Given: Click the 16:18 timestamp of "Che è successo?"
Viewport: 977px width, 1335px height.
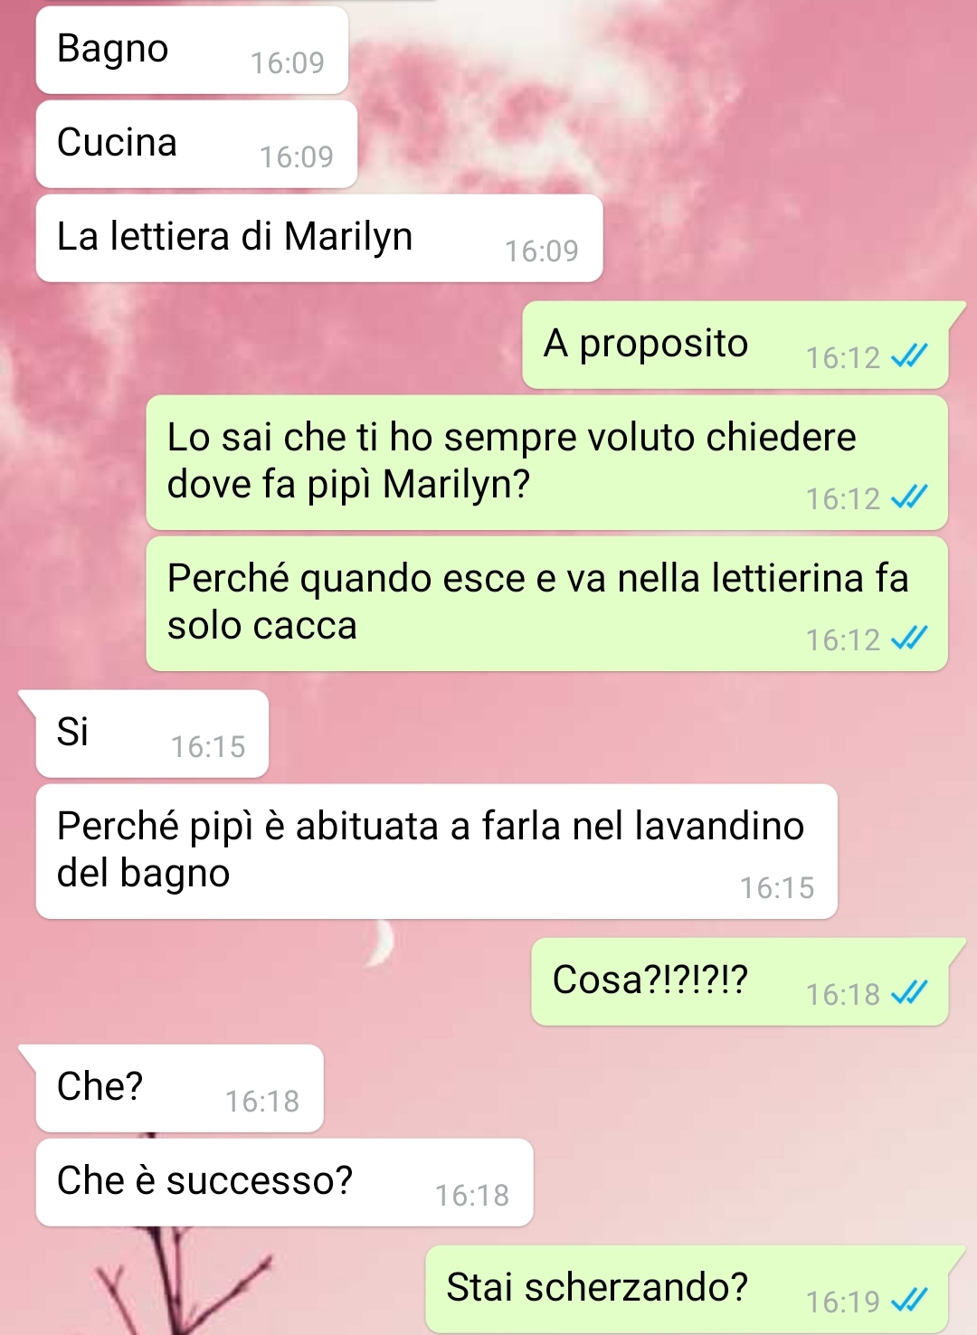Looking at the screenshot, I should (472, 1196).
